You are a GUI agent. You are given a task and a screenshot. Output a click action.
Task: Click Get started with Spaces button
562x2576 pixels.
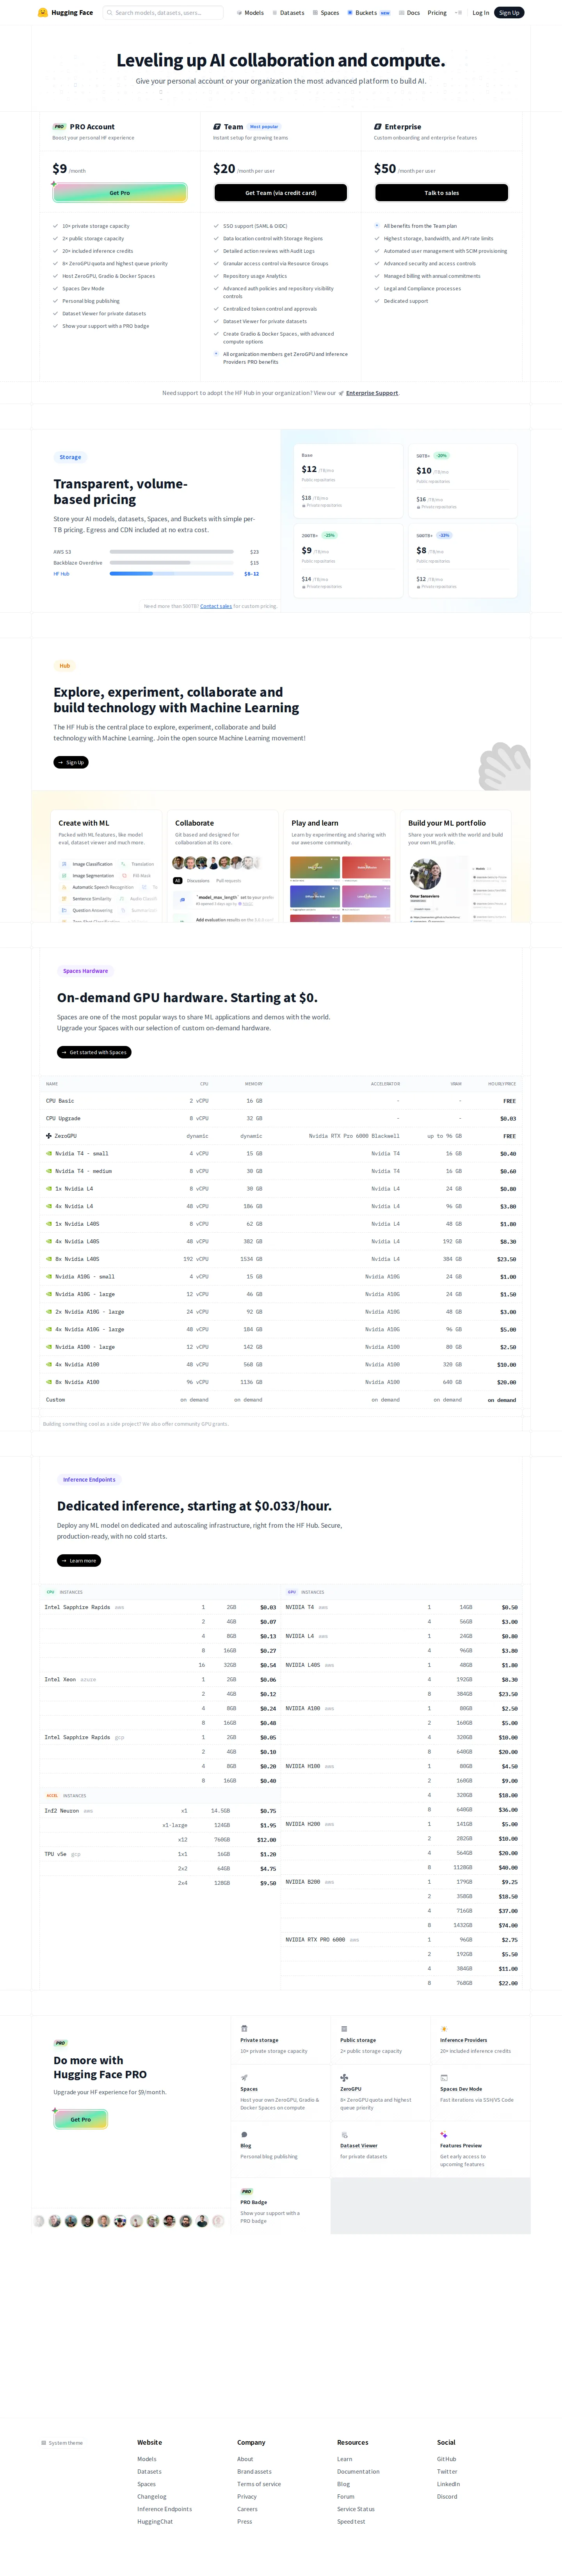pos(94,1052)
